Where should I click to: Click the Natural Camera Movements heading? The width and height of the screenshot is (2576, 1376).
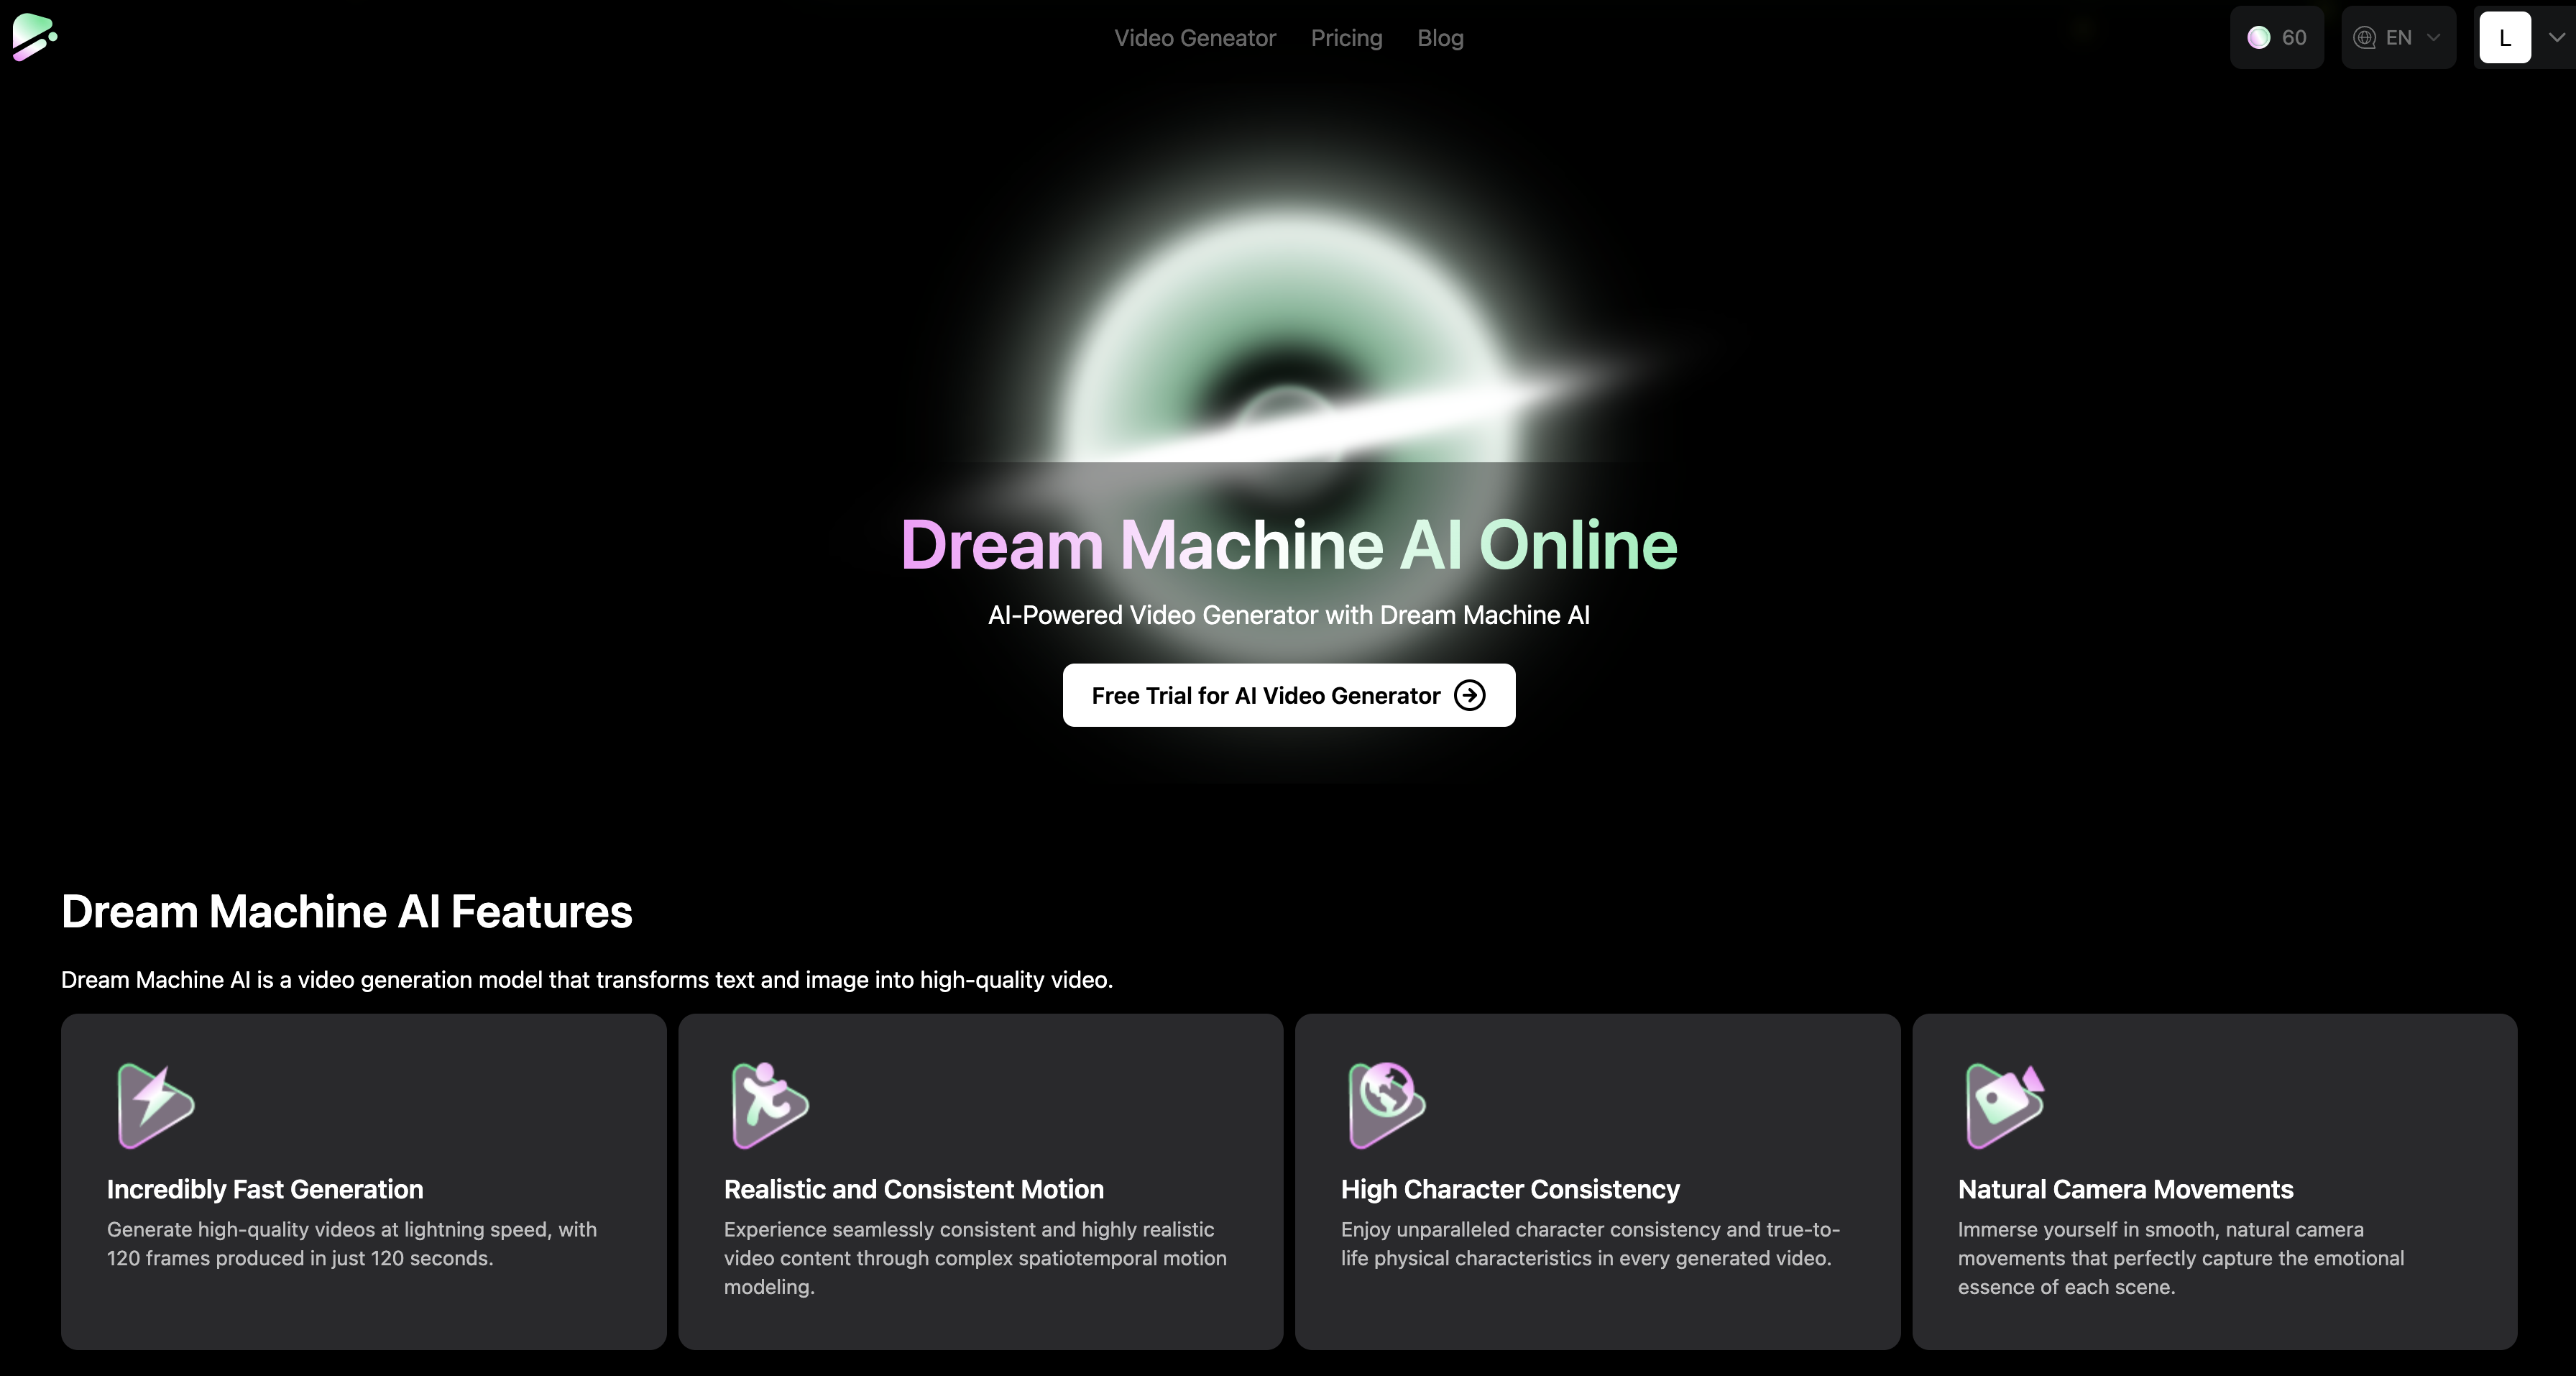pos(2125,1189)
